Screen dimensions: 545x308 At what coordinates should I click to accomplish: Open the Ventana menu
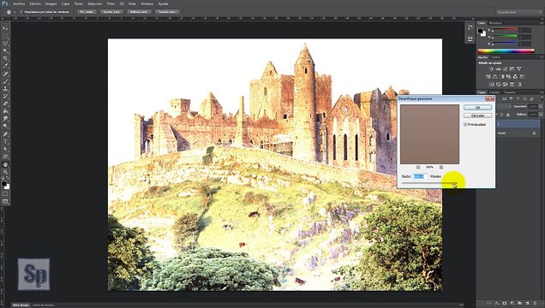tap(147, 3)
